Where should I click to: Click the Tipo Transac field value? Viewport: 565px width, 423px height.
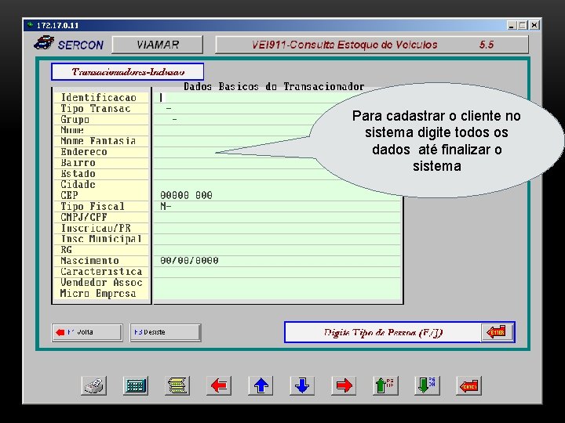coord(278,108)
